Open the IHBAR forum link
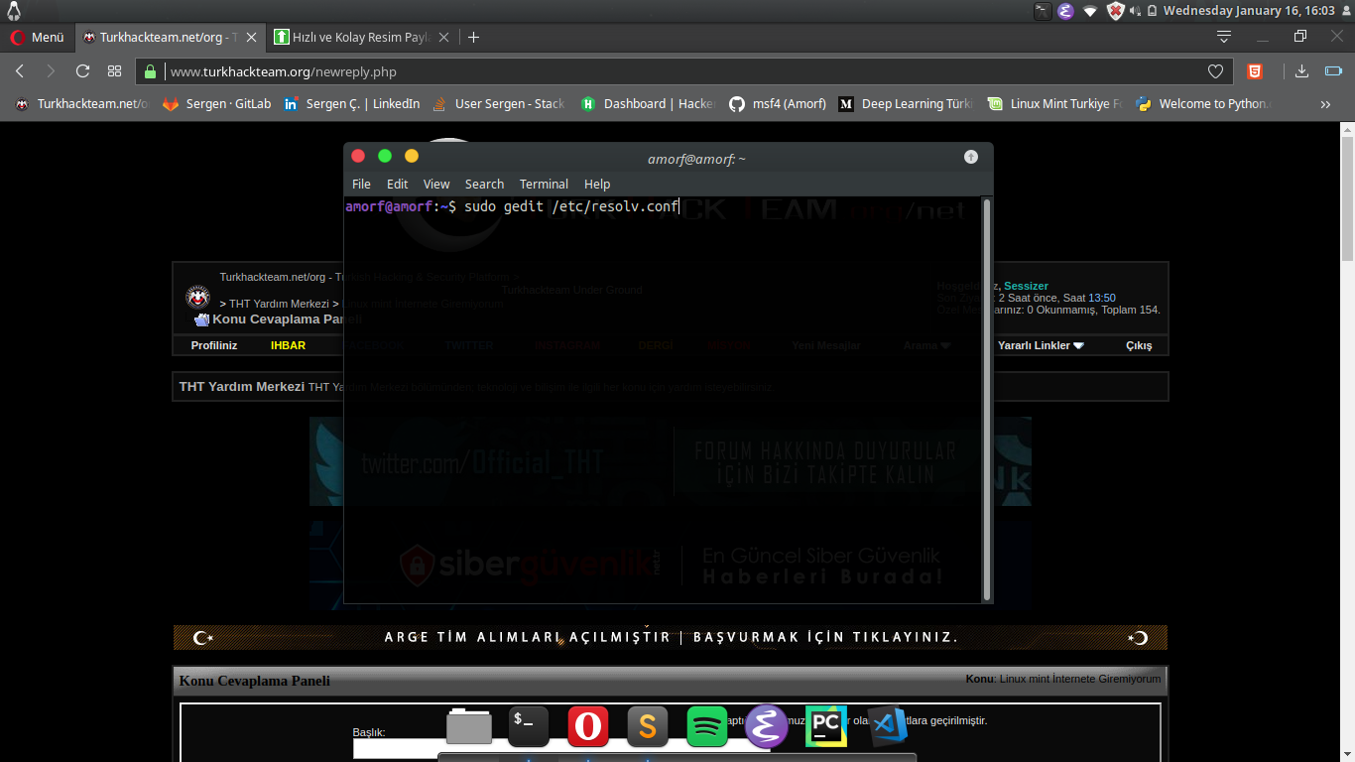Image resolution: width=1355 pixels, height=762 pixels. click(288, 345)
